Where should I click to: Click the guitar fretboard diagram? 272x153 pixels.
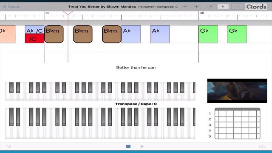pos(237,123)
